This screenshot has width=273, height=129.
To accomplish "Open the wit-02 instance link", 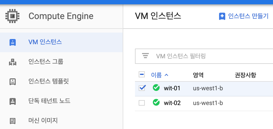I will coord(172,103).
